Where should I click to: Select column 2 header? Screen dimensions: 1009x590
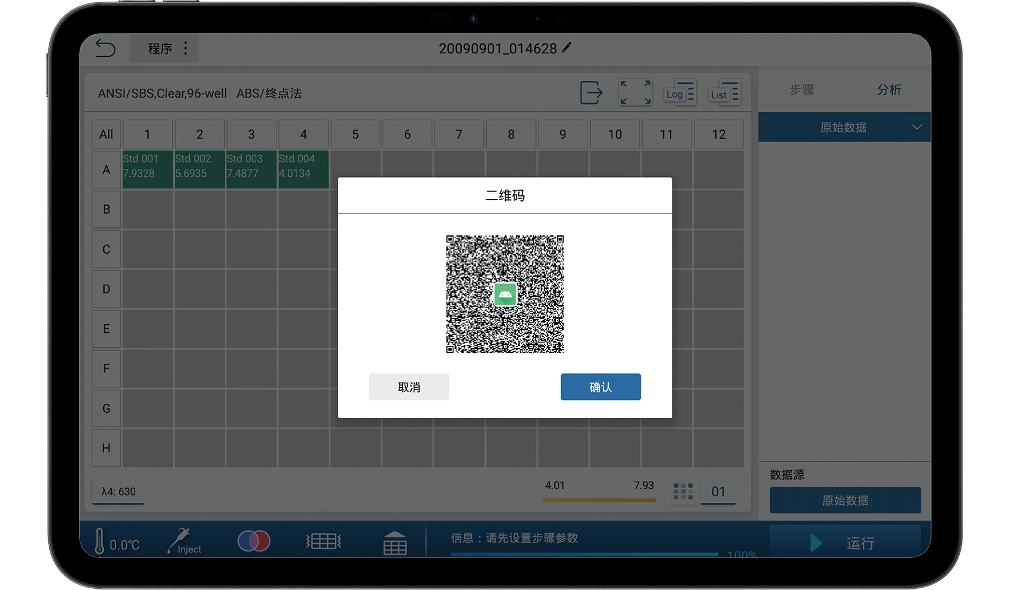click(x=200, y=135)
